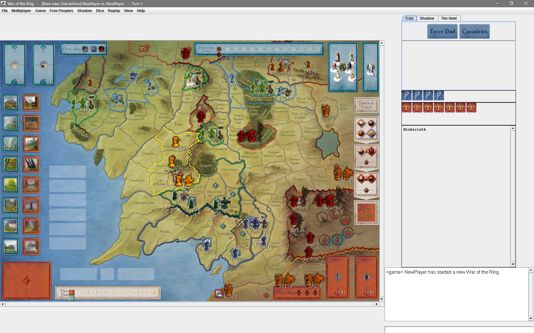Open the Replay menu
This screenshot has width=534, height=333.
114,11
